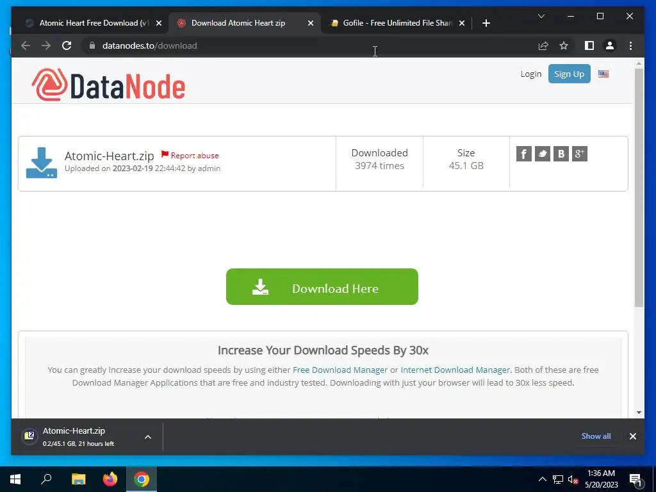Select the Download Atomic Heart zip tab
This screenshot has height=492, width=656.
[245, 23]
